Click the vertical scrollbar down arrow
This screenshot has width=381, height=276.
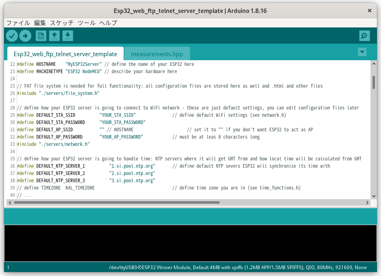[x=374, y=196]
